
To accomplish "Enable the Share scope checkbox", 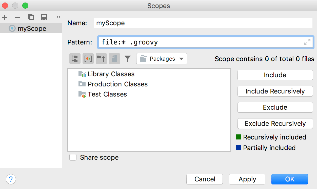I will pos(73,157).
